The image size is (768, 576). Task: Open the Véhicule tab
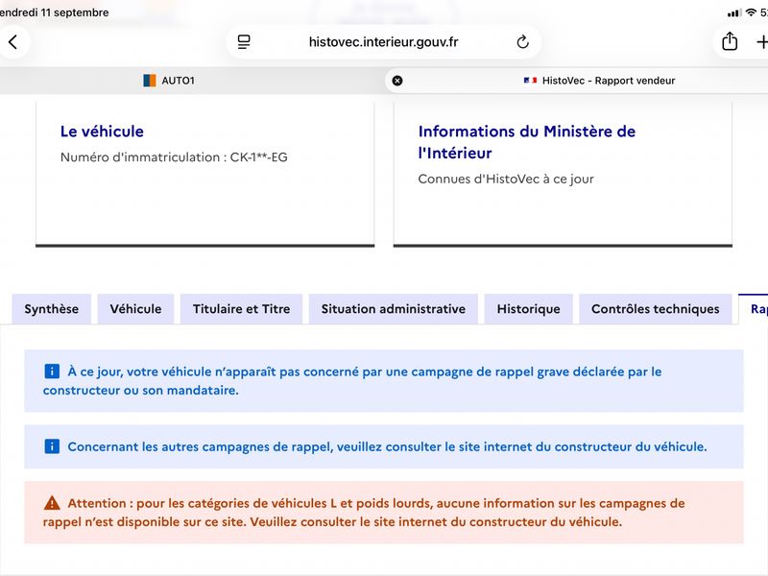tap(135, 309)
